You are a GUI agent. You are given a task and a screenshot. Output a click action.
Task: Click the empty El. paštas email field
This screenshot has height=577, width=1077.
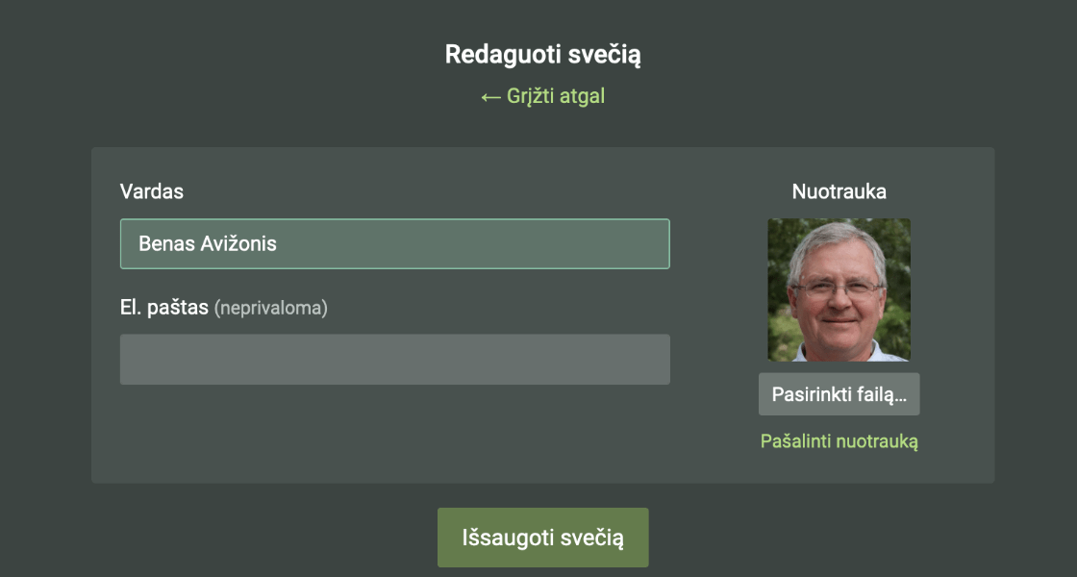pyautogui.click(x=394, y=360)
